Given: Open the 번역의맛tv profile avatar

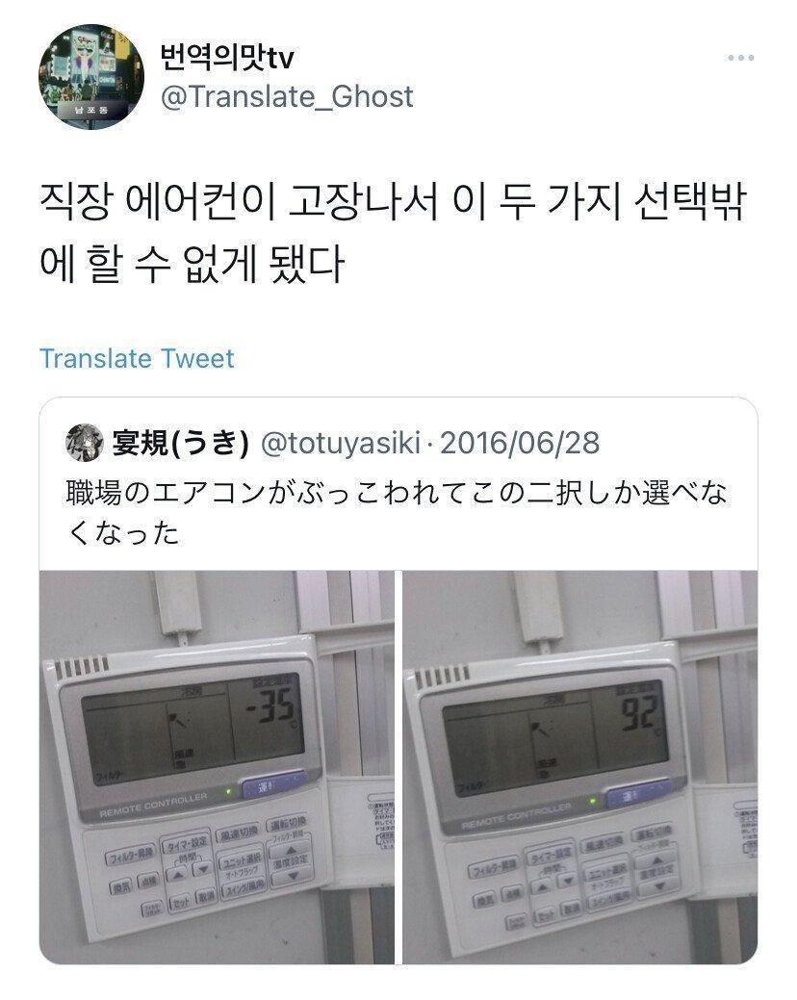Looking at the screenshot, I should (91, 77).
